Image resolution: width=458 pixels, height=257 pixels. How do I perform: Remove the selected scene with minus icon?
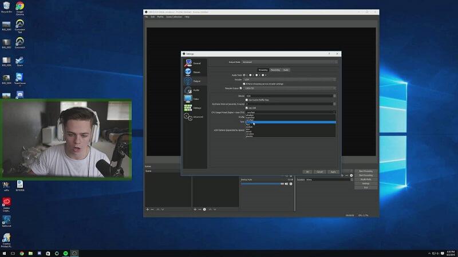(x=152, y=209)
